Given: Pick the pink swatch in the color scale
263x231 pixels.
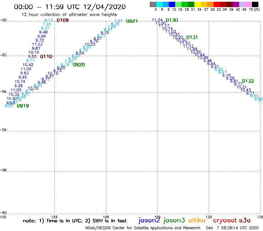Looking at the screenshot, I should (x=249, y=4).
